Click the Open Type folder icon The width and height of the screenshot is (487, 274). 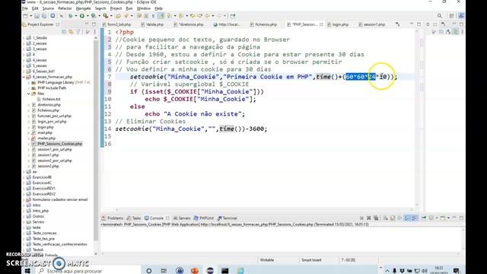coord(118,16)
